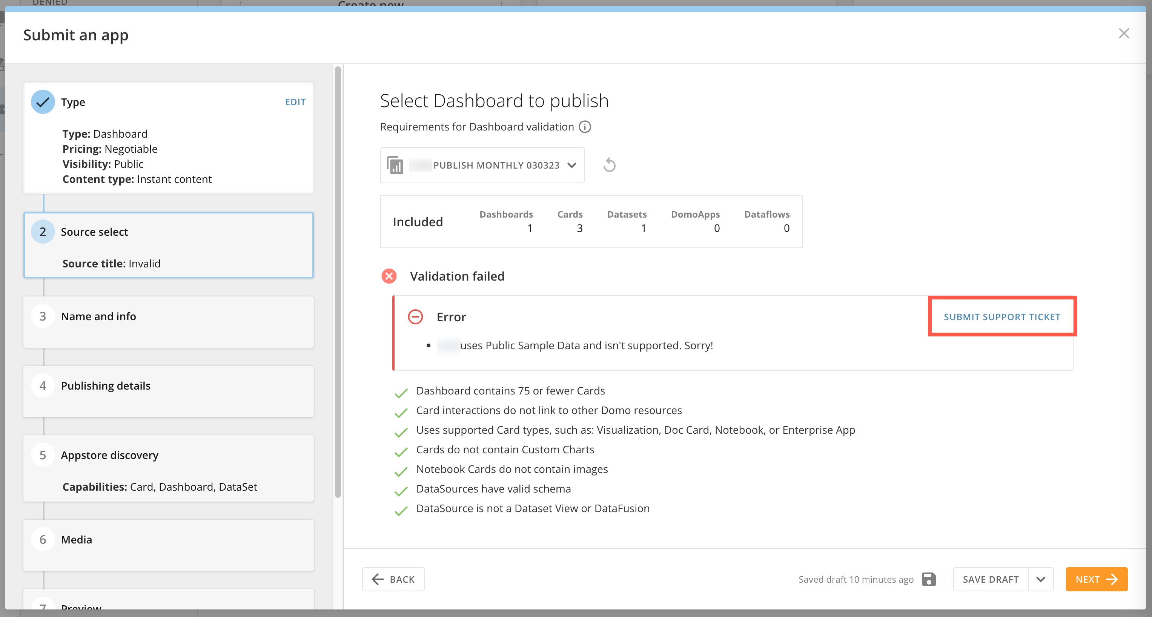Go back with the BACK button
This screenshot has width=1152, height=617.
click(393, 579)
